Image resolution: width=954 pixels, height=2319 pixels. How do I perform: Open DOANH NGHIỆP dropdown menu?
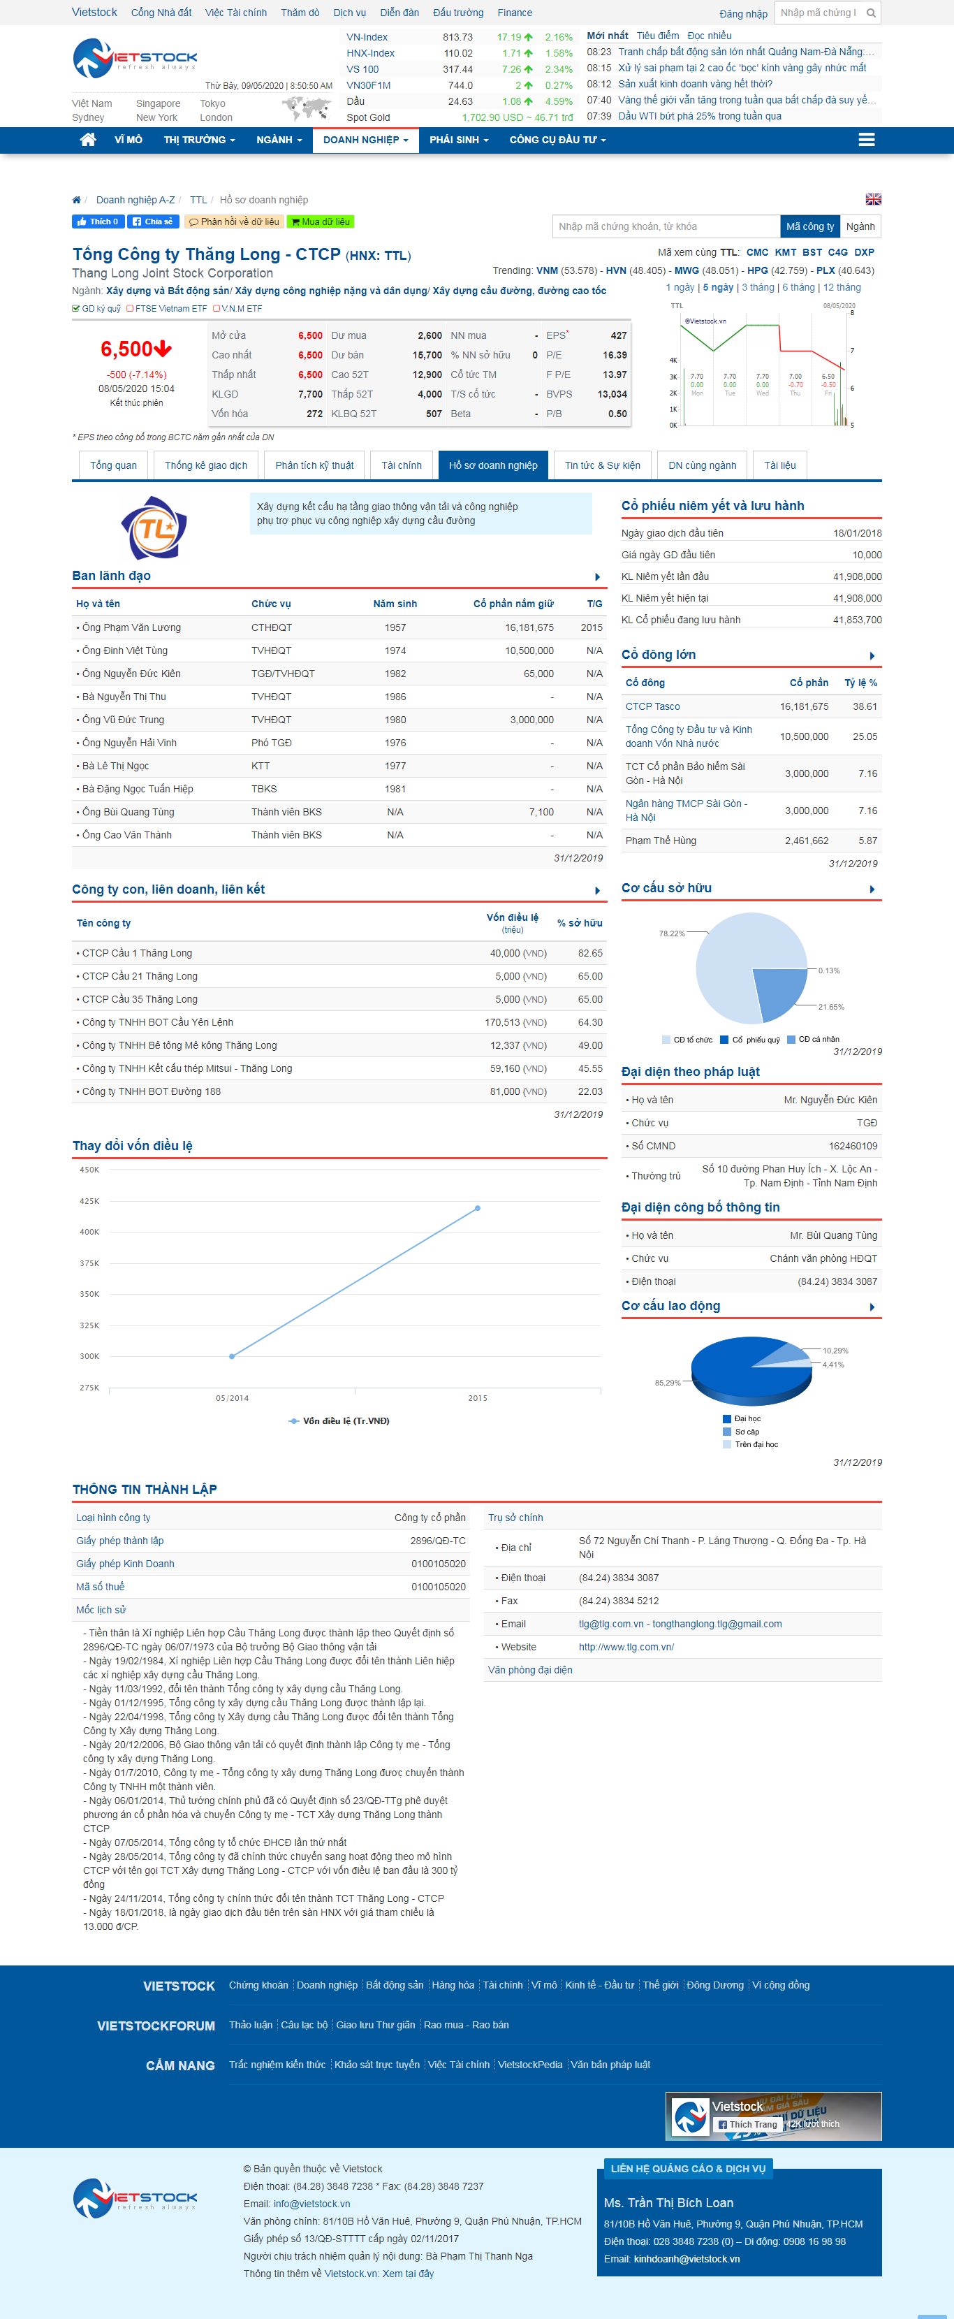(x=365, y=140)
